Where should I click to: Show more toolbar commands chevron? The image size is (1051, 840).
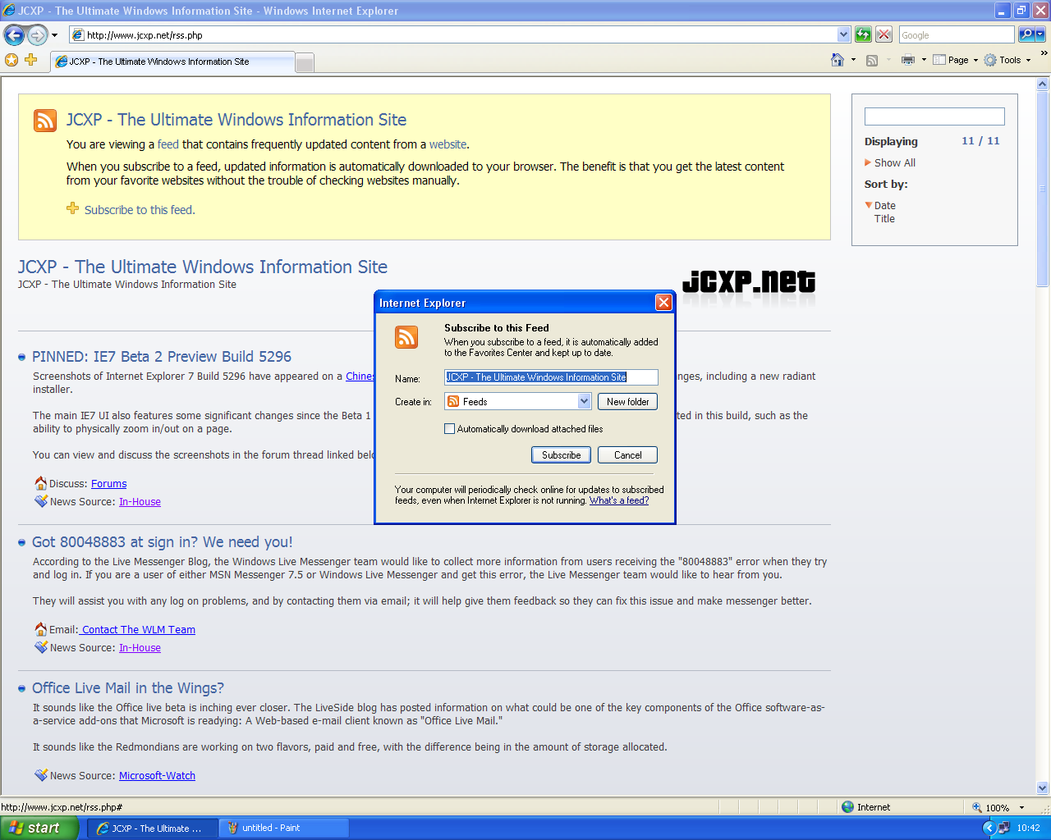(x=1044, y=54)
